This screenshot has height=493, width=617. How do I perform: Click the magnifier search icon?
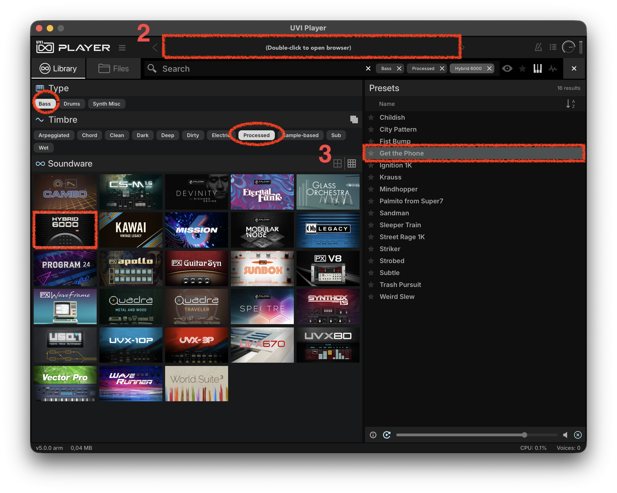point(152,69)
